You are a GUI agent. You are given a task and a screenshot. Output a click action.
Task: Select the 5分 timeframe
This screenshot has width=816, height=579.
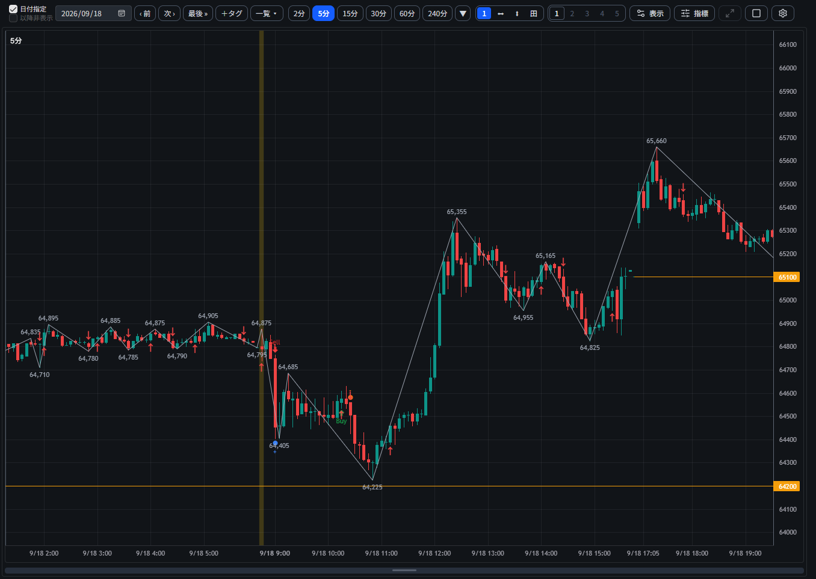[324, 13]
